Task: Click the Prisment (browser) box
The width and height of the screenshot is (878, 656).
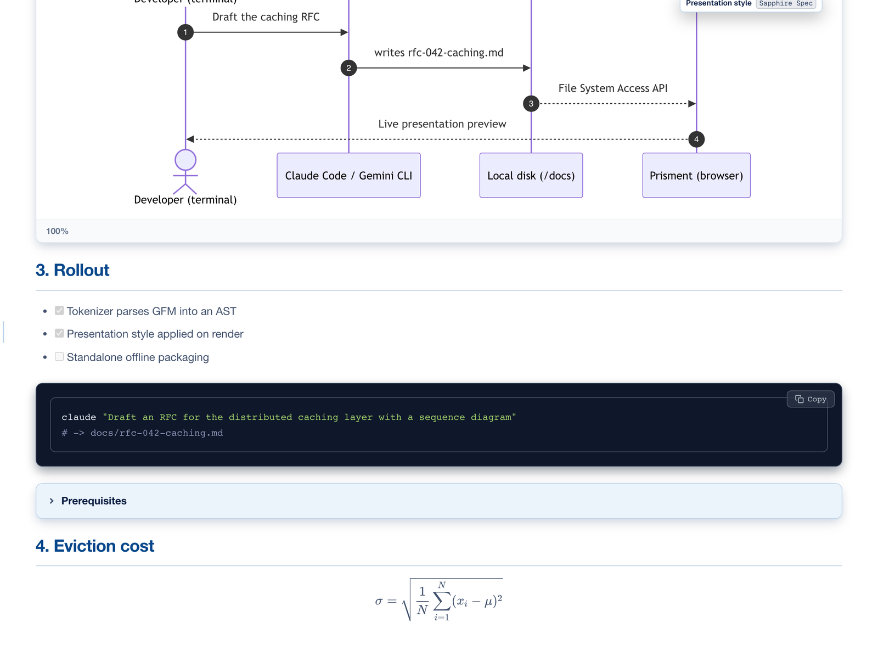Action: 696,176
